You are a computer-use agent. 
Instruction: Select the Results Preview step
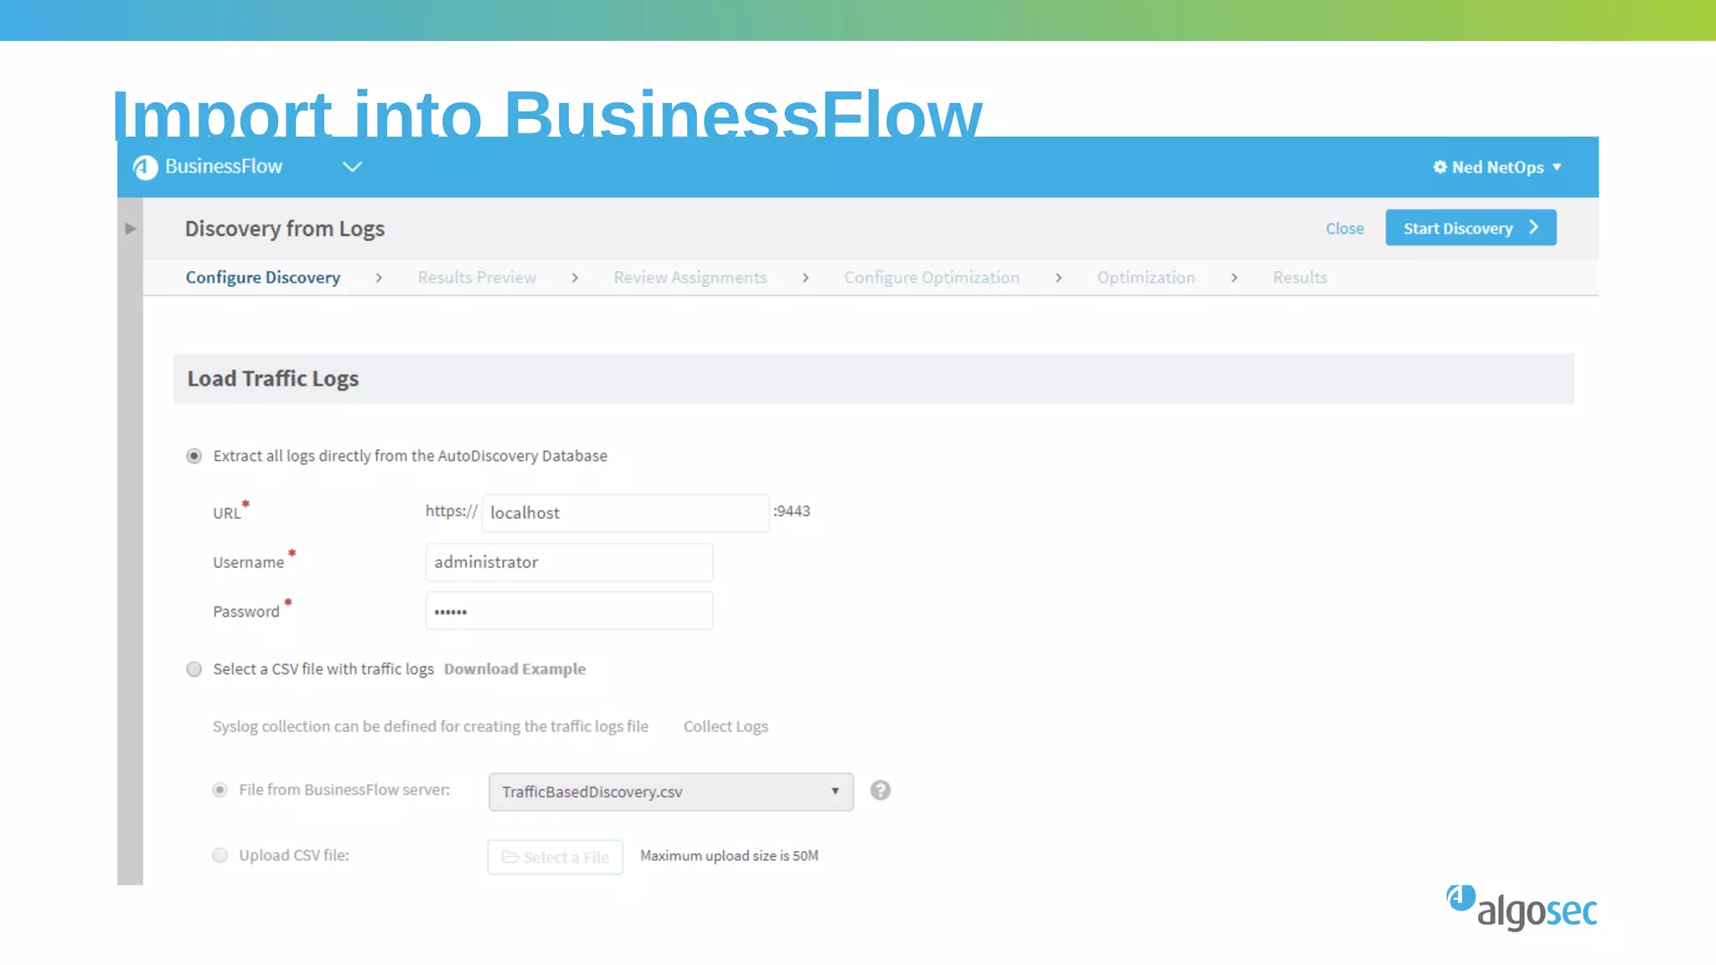[477, 277]
